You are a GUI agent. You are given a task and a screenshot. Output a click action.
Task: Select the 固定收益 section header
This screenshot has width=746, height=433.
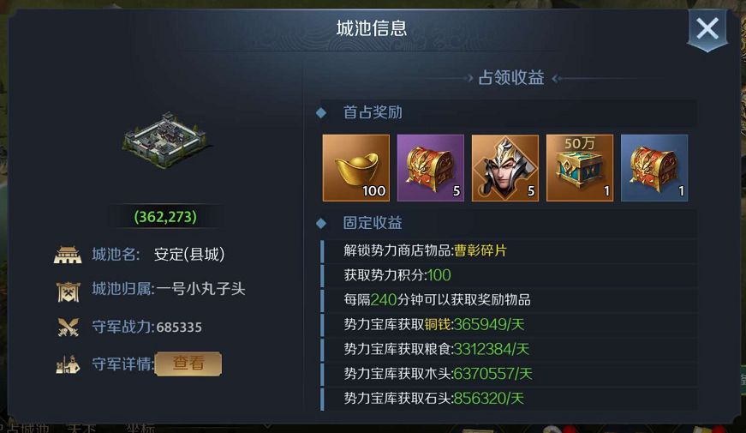pyautogui.click(x=373, y=222)
